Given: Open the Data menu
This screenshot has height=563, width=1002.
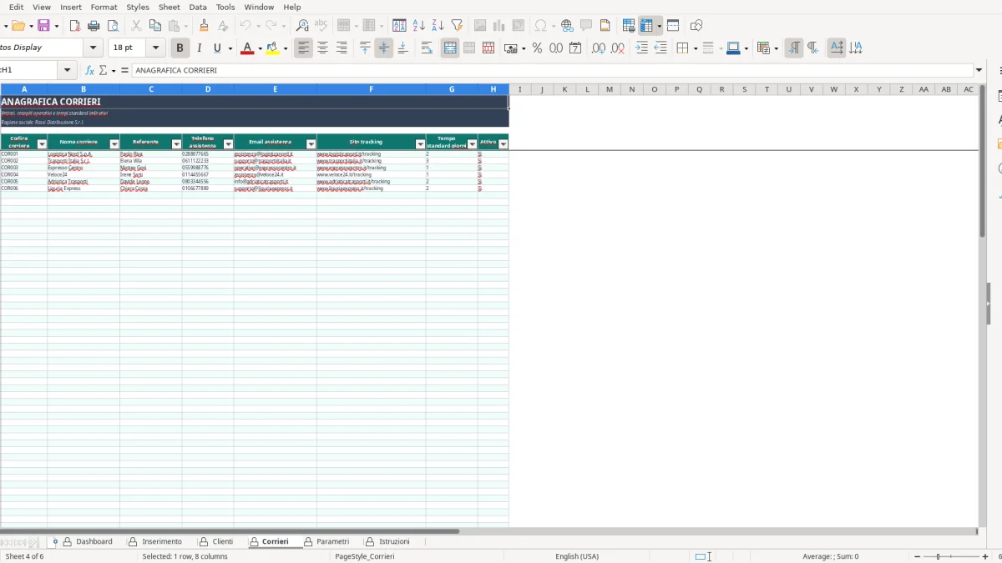Looking at the screenshot, I should (x=198, y=7).
